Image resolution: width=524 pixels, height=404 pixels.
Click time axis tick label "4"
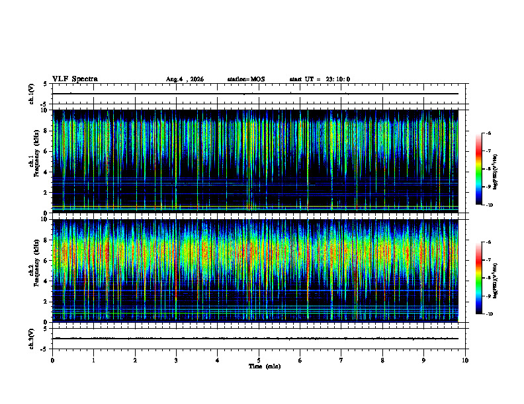coord(218,360)
